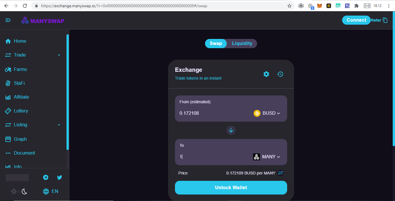This screenshot has height=201, width=395.
Task: Open the Twitter link icon
Action: coord(60,177)
